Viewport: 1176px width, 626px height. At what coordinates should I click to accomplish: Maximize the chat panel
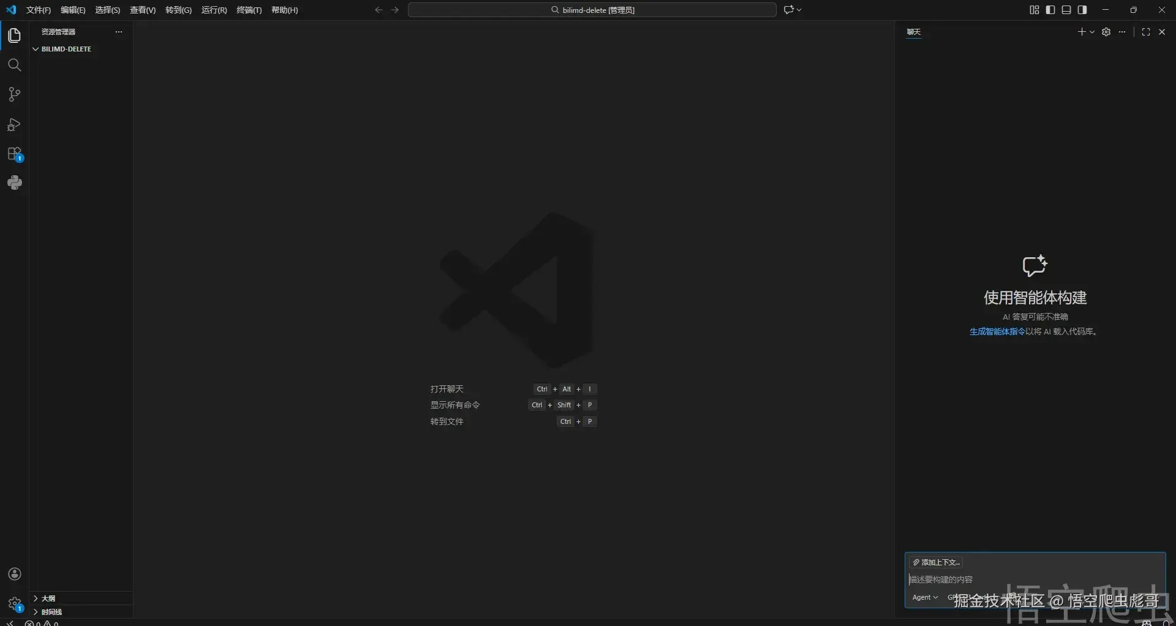click(1146, 32)
